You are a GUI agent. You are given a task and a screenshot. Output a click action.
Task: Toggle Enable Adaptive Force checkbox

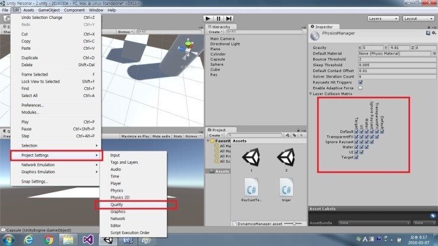click(360, 88)
